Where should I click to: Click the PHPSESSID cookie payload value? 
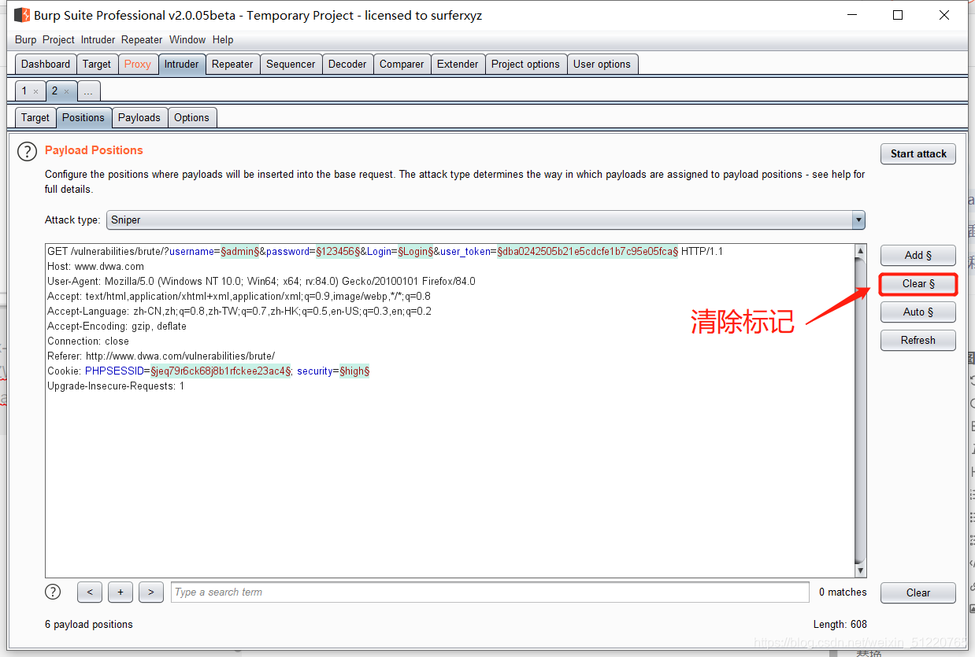pos(221,371)
